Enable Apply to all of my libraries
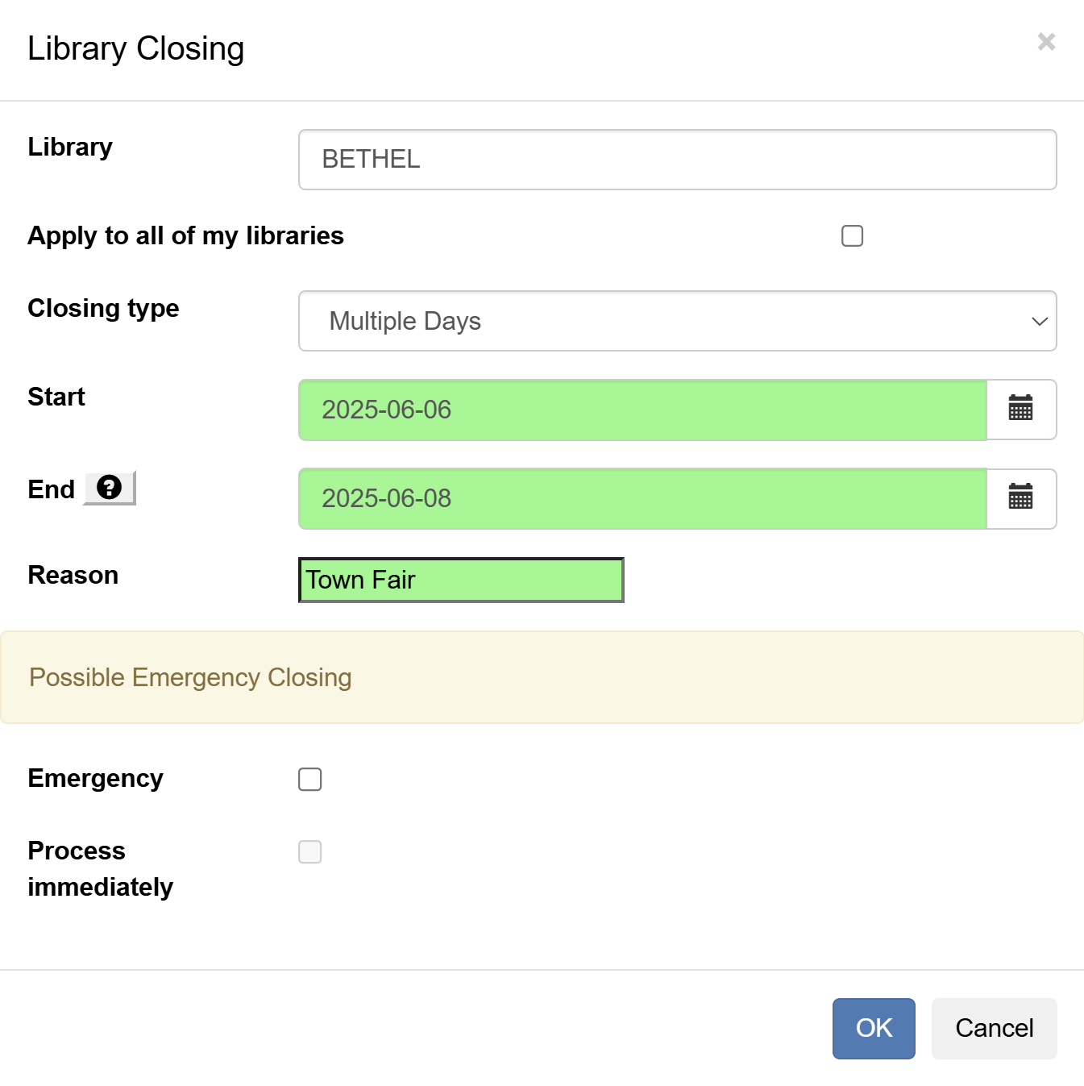The width and height of the screenshot is (1084, 1086). click(x=851, y=235)
